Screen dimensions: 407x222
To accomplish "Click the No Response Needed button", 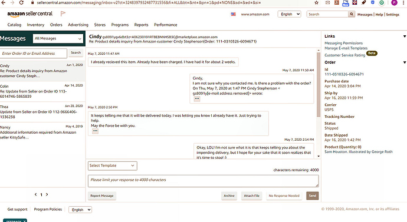I will (x=284, y=196).
